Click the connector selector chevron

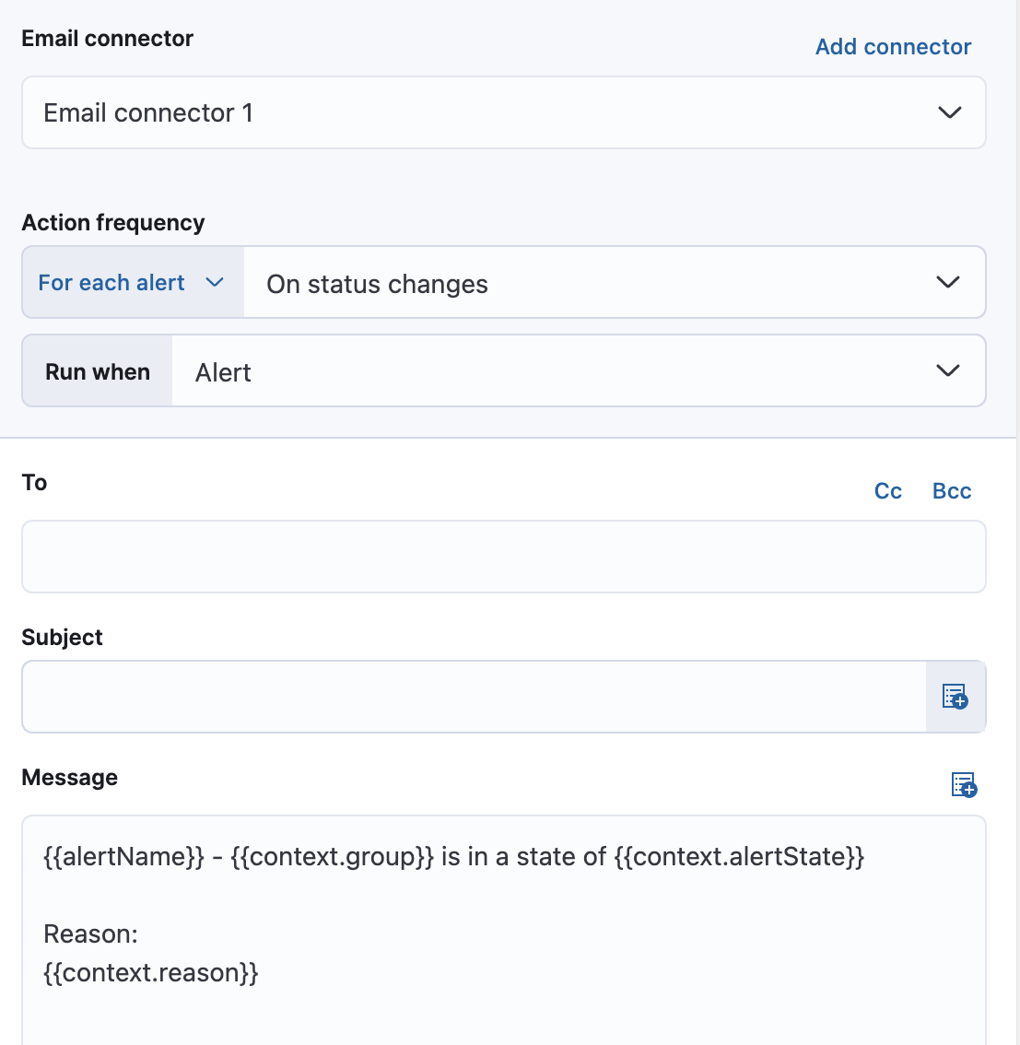[x=948, y=112]
